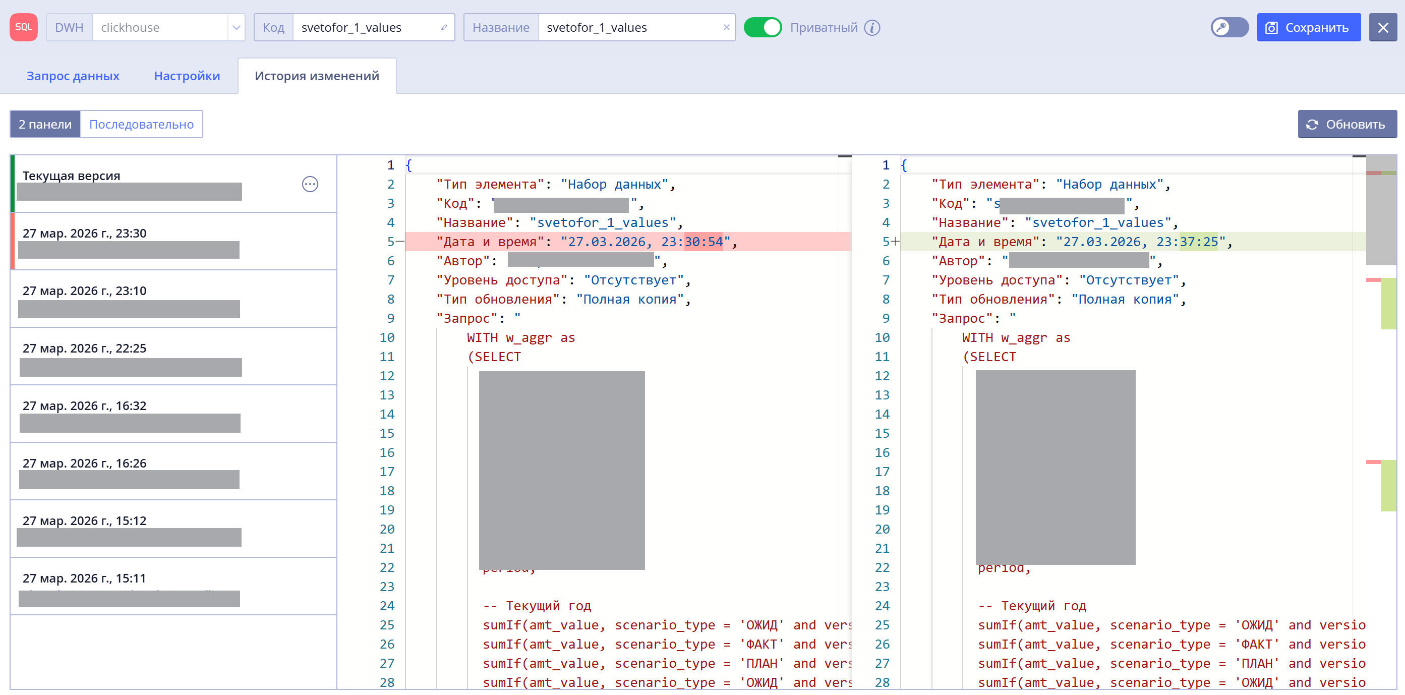Toggle the Приватный switch off

click(763, 27)
